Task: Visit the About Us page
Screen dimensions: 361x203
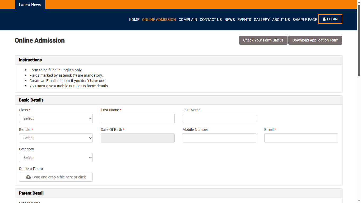Action: tap(281, 20)
